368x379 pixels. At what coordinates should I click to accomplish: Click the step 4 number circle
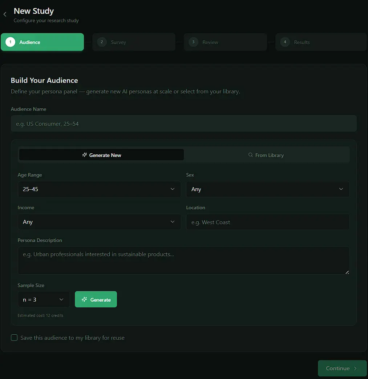[285, 42]
